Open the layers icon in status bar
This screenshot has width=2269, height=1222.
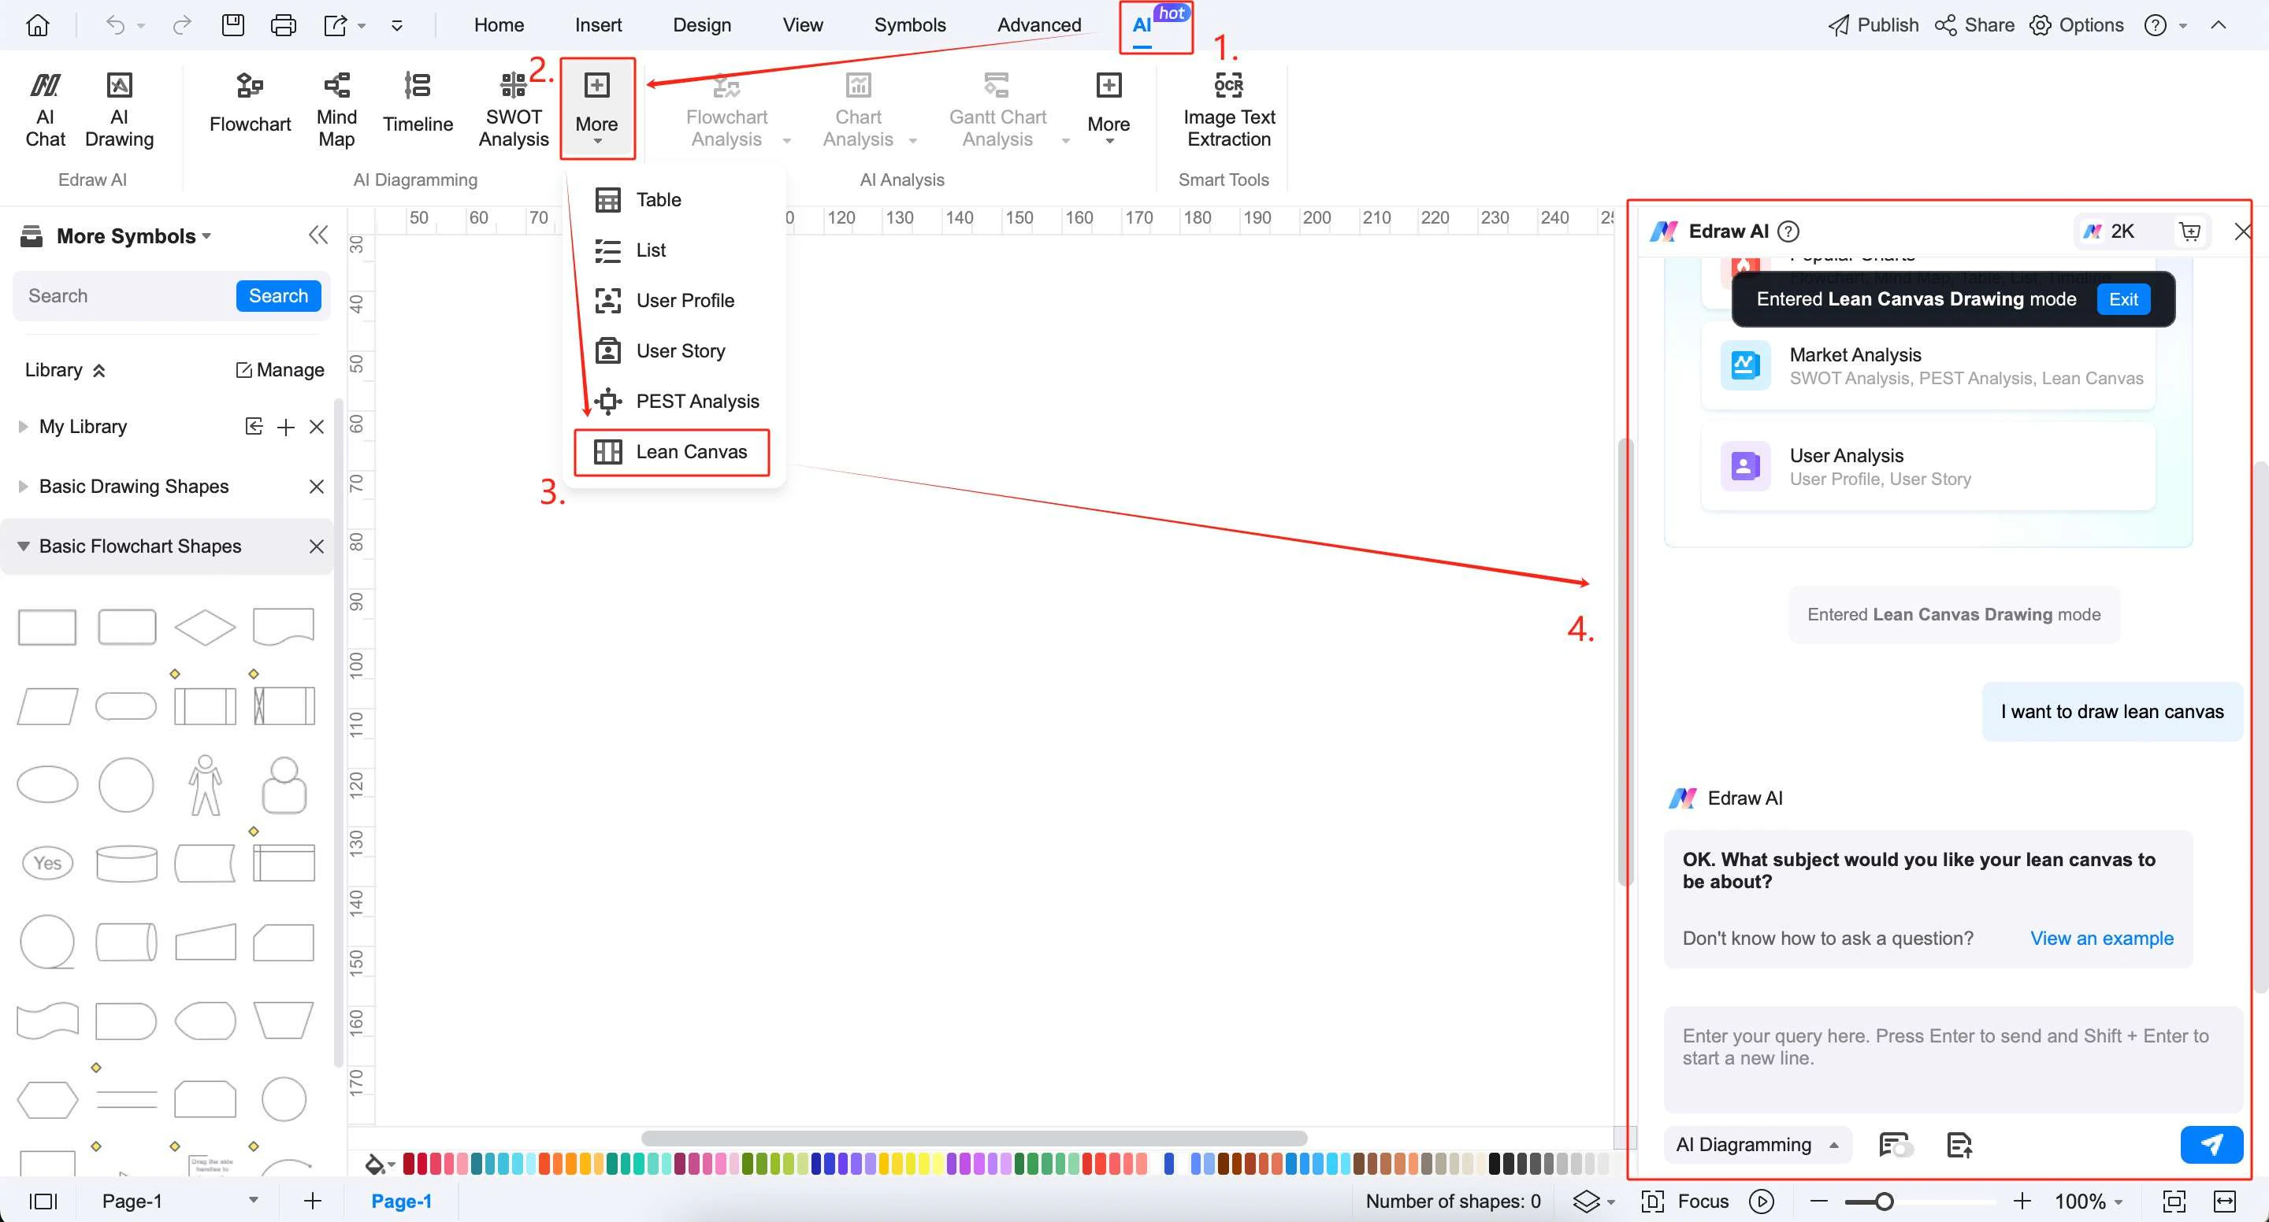pos(1587,1201)
